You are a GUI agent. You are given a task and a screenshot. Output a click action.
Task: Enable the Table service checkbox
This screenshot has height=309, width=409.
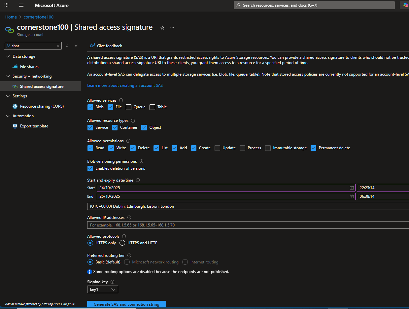pos(152,107)
